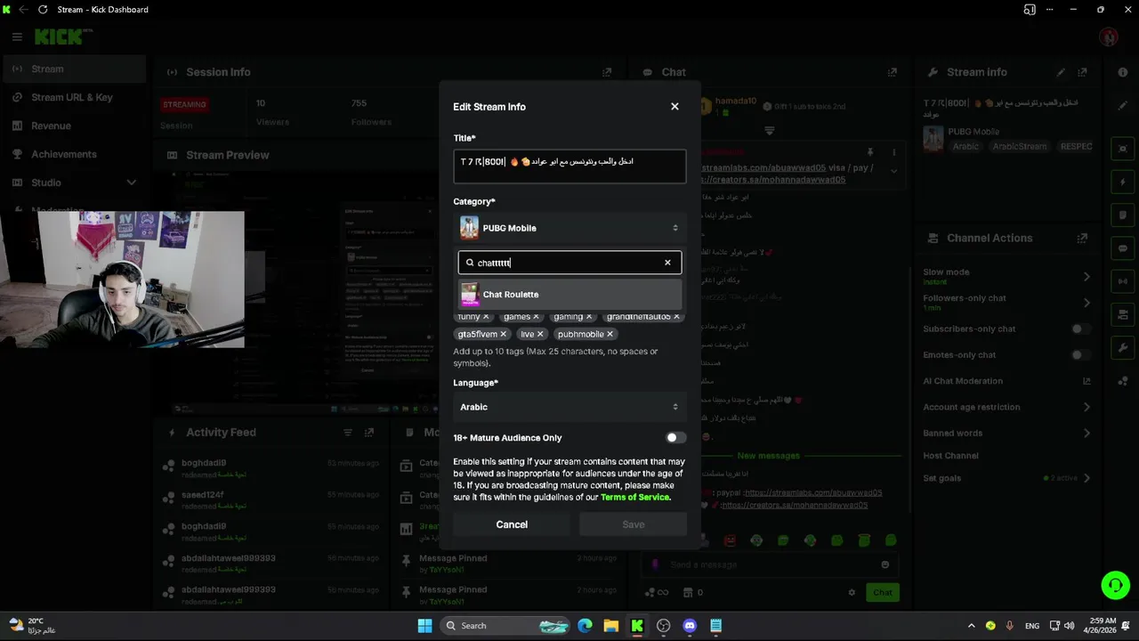The height and width of the screenshot is (641, 1139).
Task: Click the ArabicStream tag in Stream info
Action: [1020, 147]
